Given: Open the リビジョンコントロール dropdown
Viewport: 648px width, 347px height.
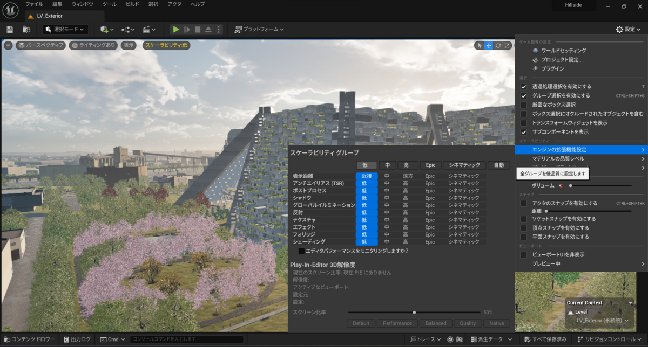Looking at the screenshot, I should click(x=610, y=339).
